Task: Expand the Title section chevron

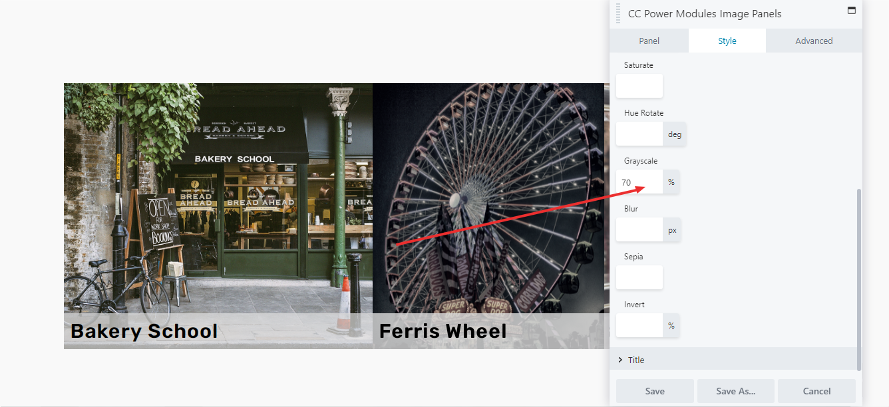Action: pos(620,360)
